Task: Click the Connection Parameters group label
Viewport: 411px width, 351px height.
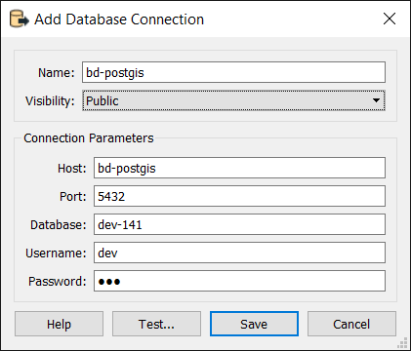Action: click(x=89, y=138)
